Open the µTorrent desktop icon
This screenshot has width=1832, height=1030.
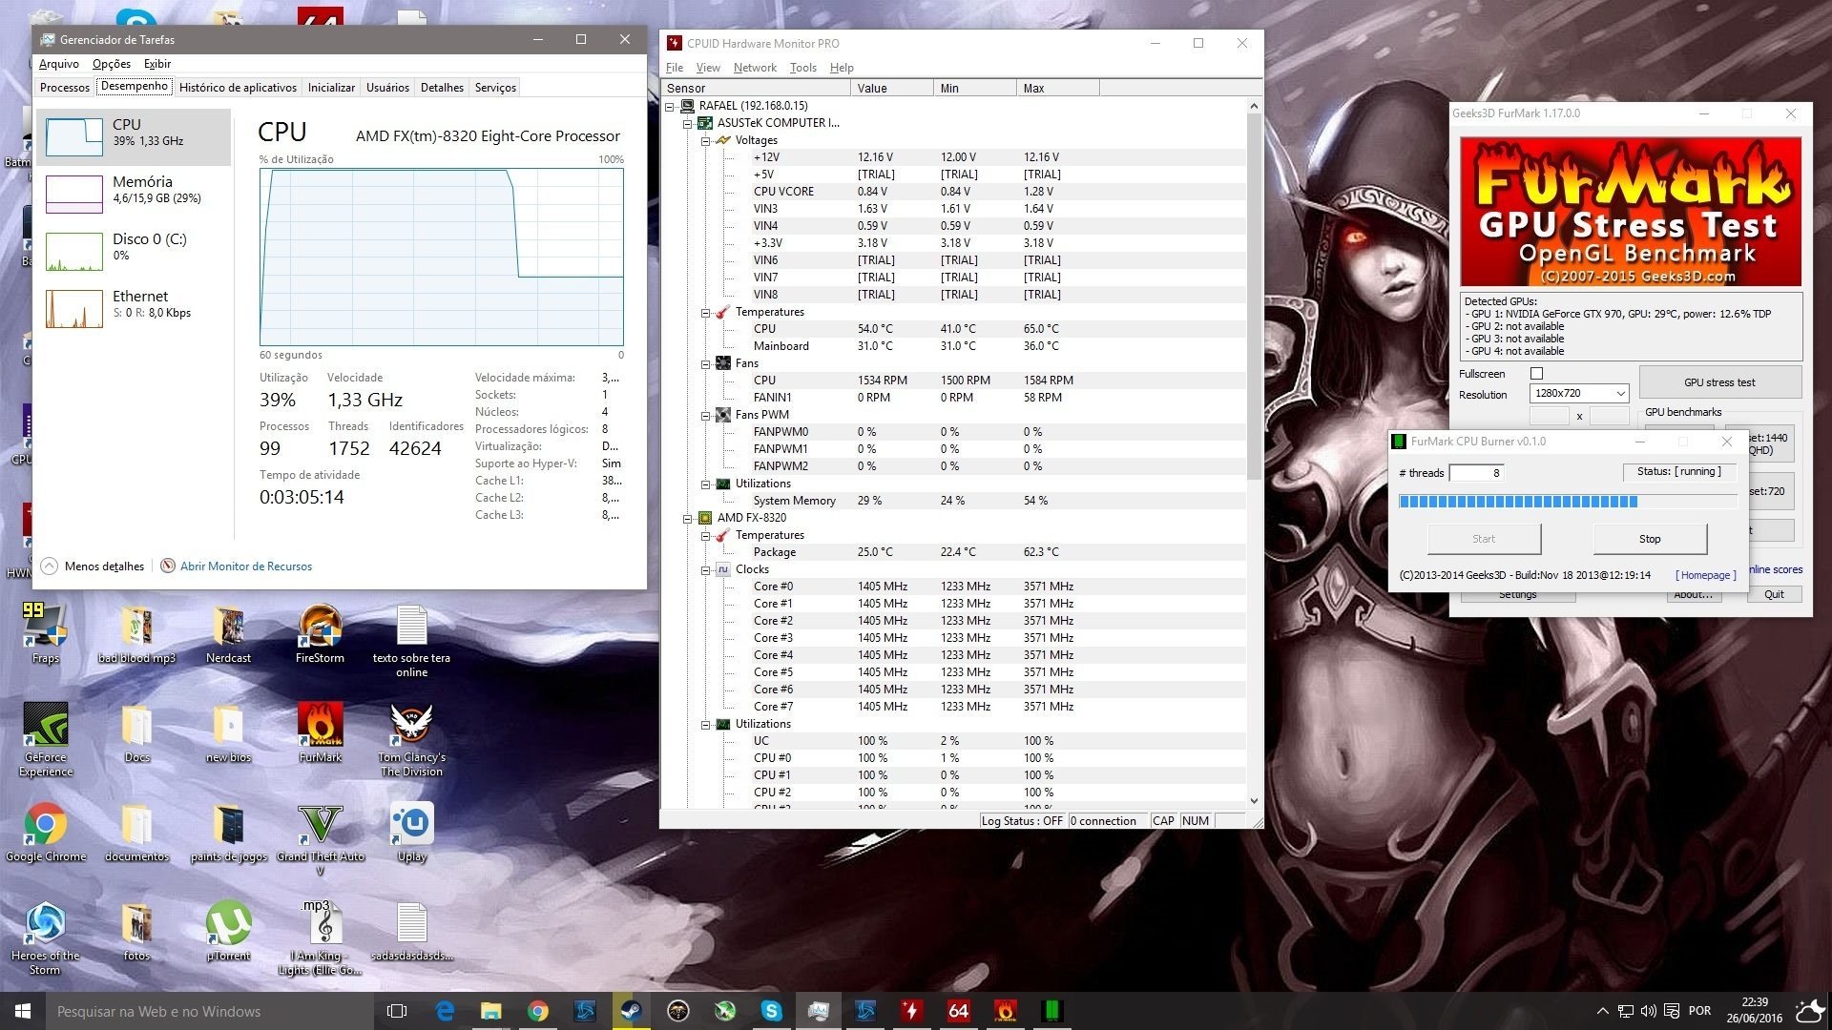[x=228, y=931]
